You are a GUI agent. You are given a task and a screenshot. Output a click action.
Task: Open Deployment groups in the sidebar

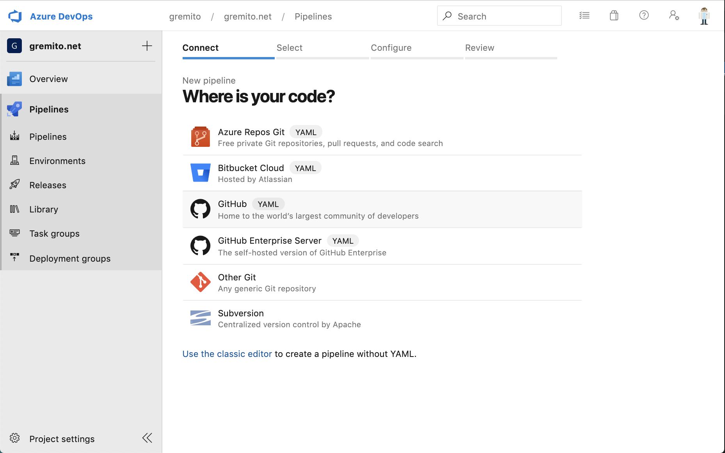81,259
